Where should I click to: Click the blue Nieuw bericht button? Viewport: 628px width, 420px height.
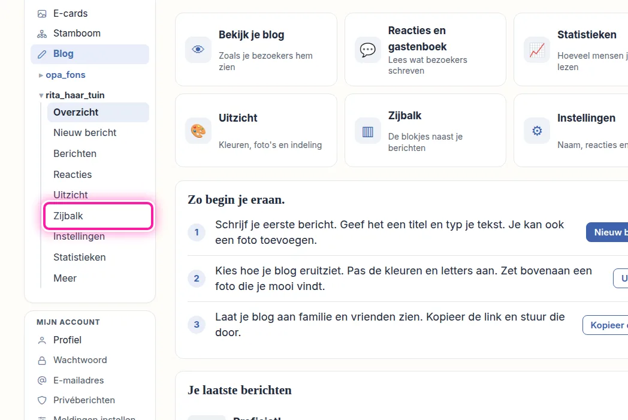[607, 232]
